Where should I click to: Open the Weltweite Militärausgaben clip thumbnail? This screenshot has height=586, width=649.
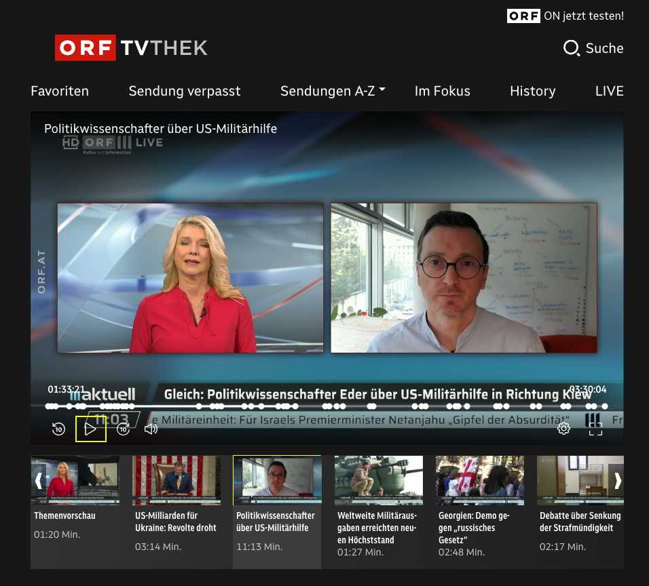[x=379, y=480]
